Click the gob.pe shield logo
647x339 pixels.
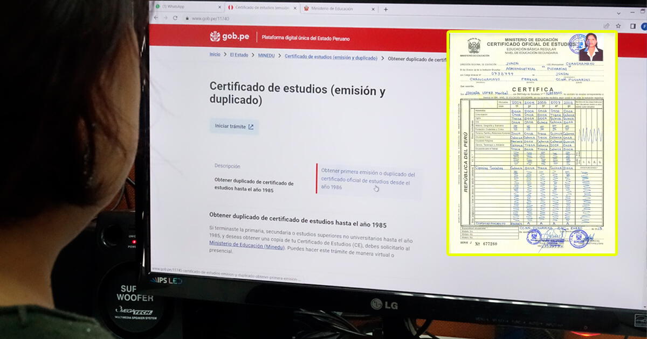coord(215,37)
